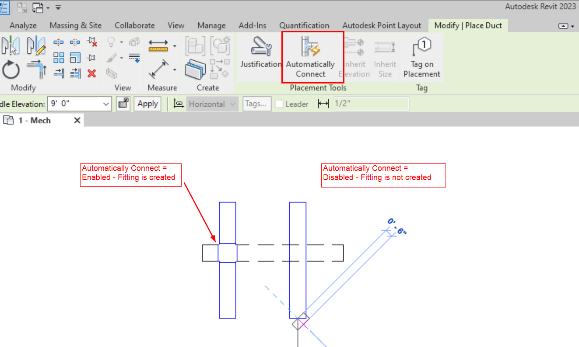The height and width of the screenshot is (347, 579).
Task: Click the red X Delete tool
Action: coord(91,73)
